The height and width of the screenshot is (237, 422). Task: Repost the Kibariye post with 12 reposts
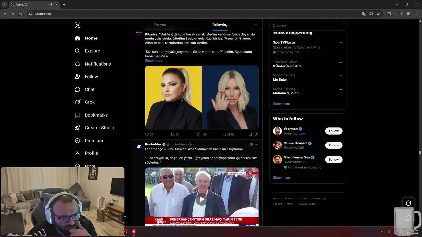(175, 134)
